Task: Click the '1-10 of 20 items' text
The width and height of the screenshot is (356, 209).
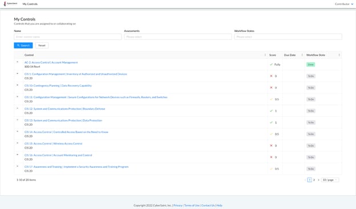Action: 26,180
